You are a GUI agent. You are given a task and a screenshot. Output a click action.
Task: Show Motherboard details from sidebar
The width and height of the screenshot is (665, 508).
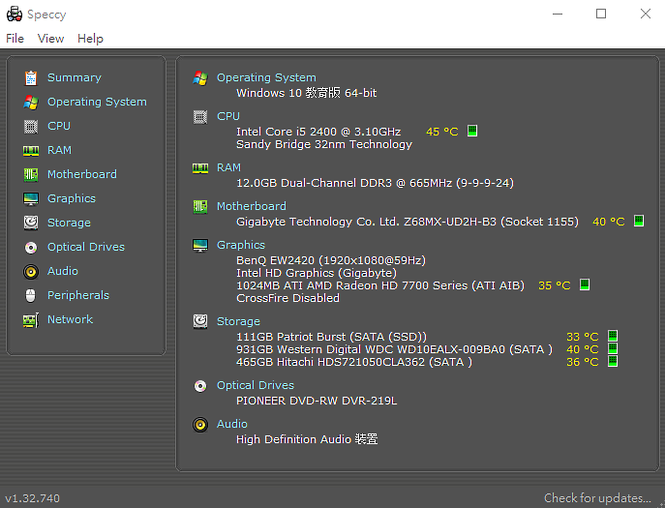(x=82, y=174)
